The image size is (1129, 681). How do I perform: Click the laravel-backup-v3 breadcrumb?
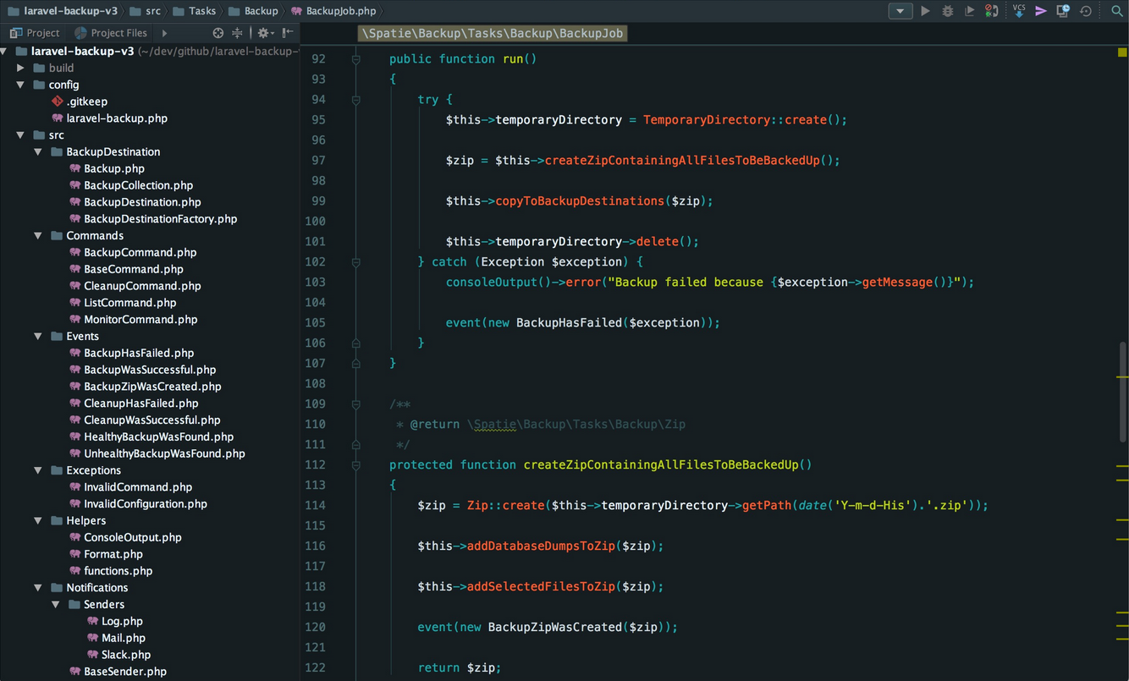click(x=63, y=11)
